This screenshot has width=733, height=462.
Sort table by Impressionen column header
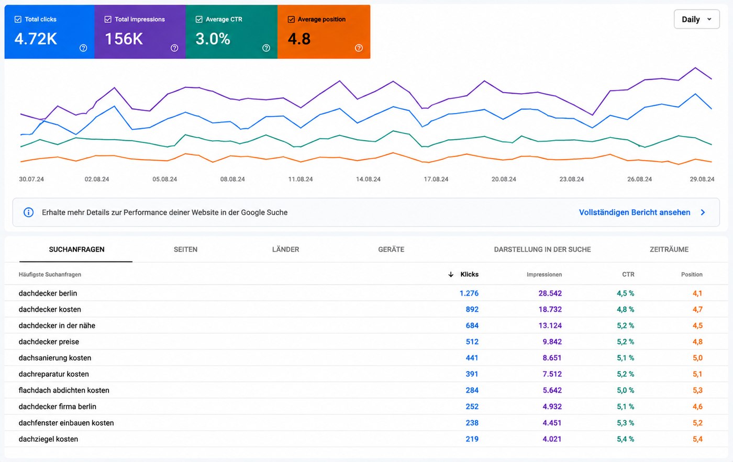544,275
